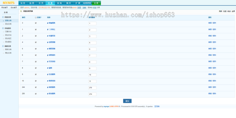
Task: Collapse the 分站划分 sidebar section icon
Action: 3,28
